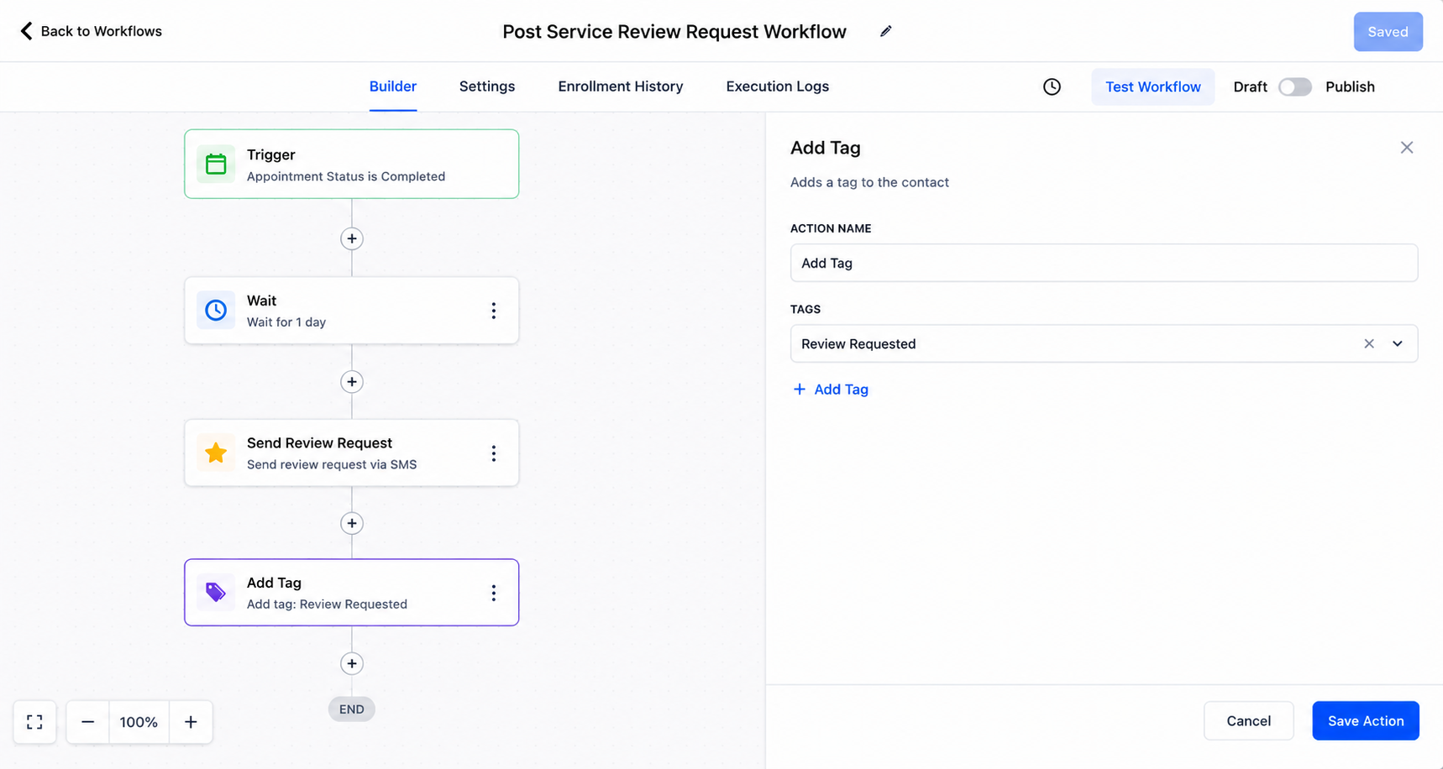
Task: Select the Add Tag node card
Action: click(x=352, y=593)
